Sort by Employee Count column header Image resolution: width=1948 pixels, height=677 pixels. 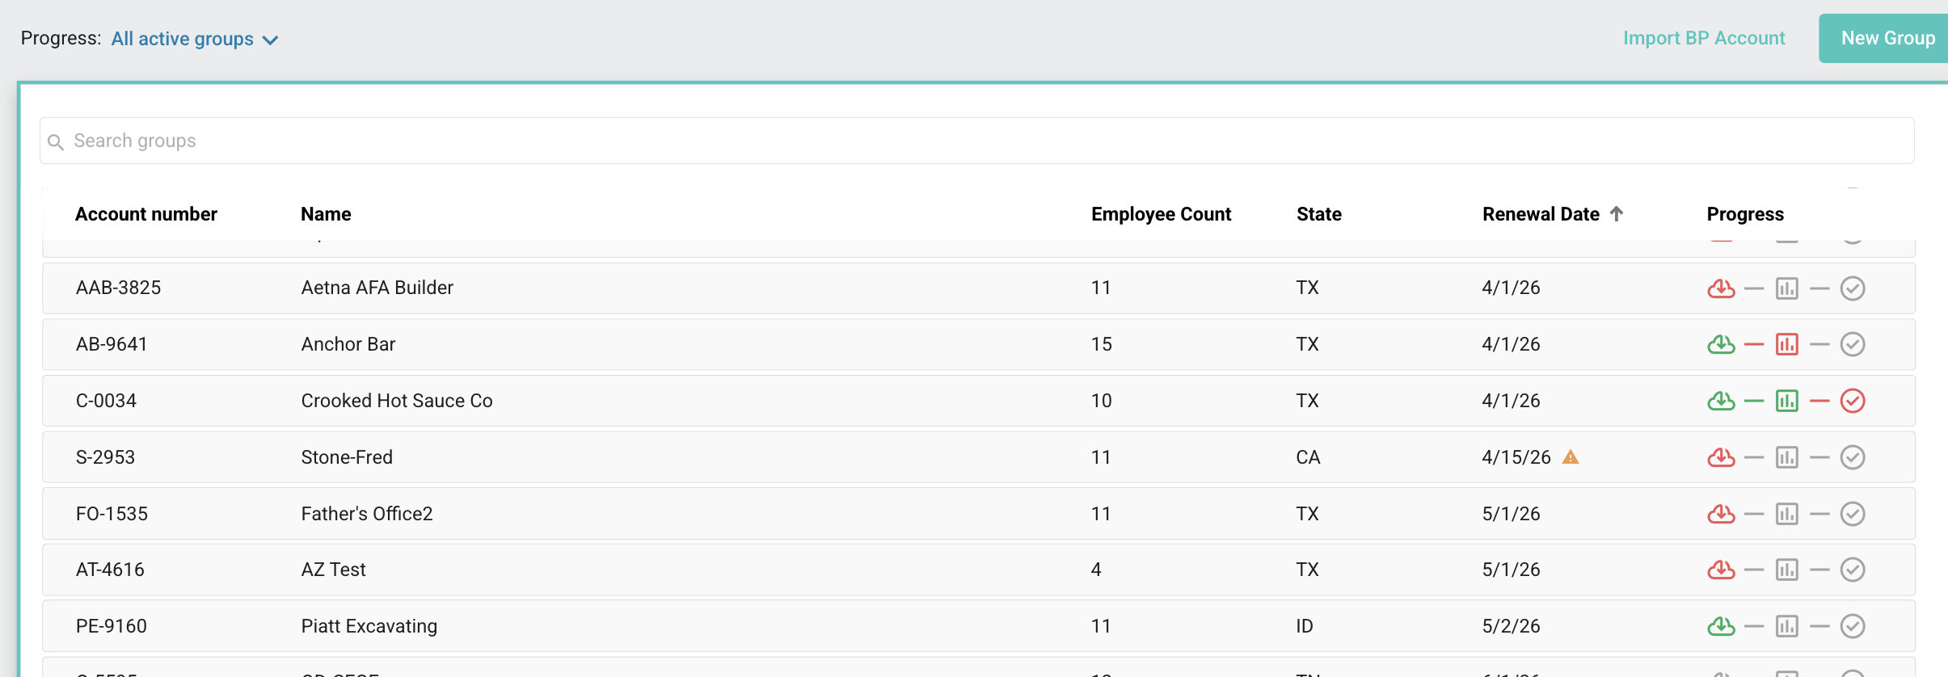click(x=1161, y=214)
